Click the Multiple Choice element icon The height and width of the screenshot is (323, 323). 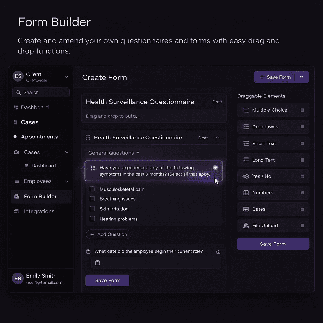[245, 110]
